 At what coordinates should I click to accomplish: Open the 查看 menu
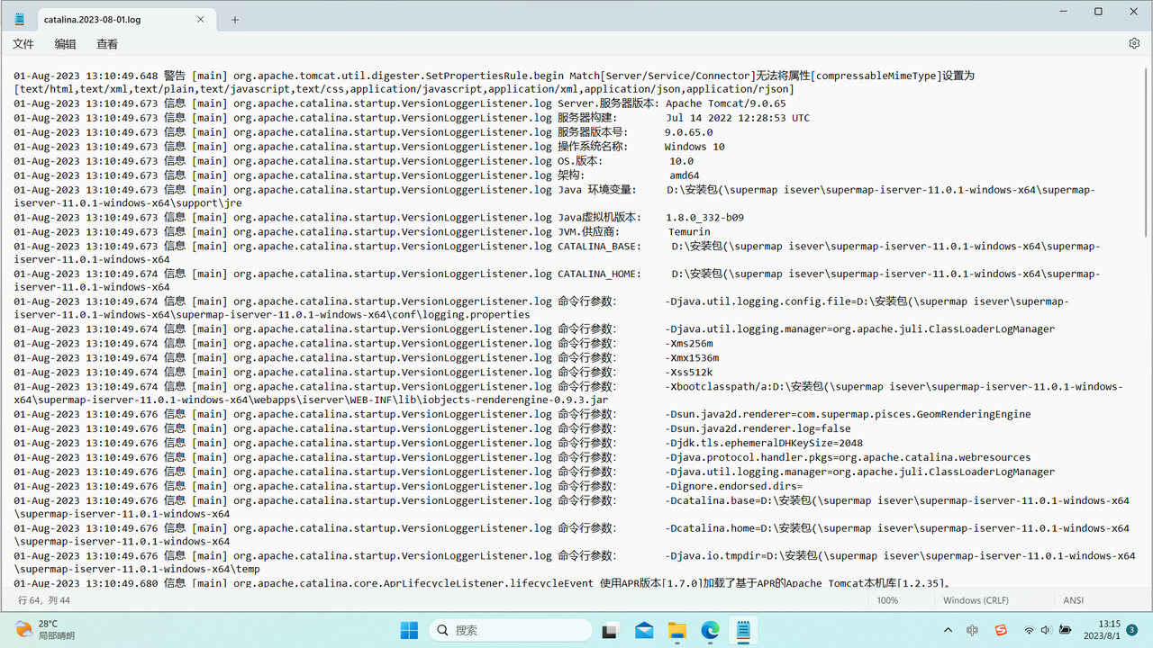[107, 43]
